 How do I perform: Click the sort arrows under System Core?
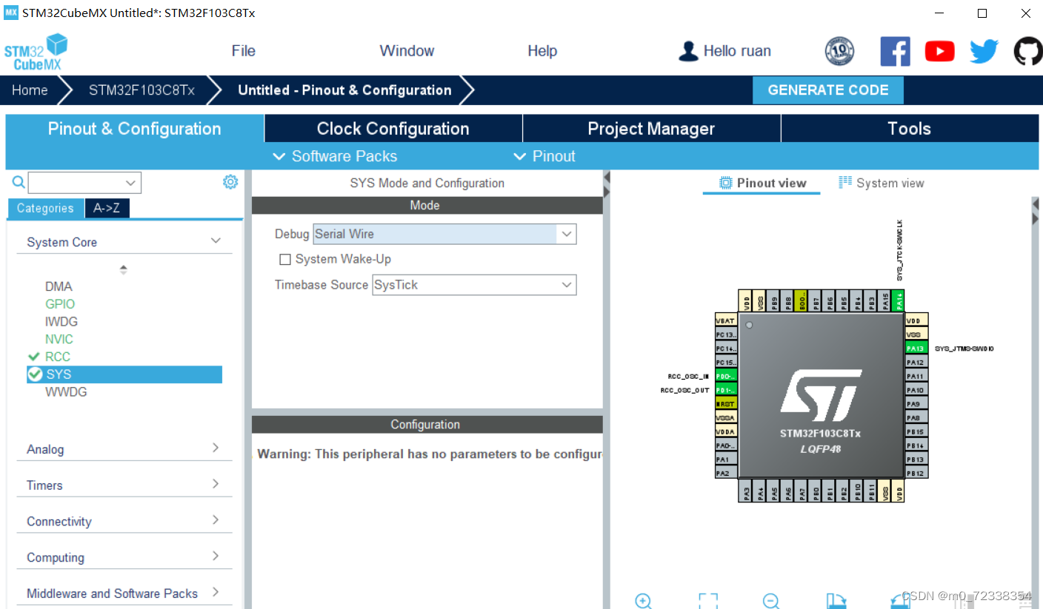pyautogui.click(x=124, y=269)
